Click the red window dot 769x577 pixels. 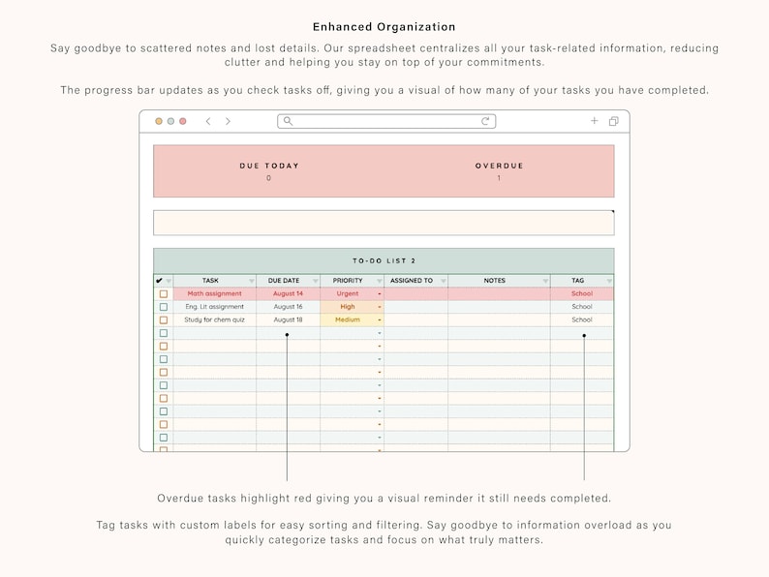[182, 121]
